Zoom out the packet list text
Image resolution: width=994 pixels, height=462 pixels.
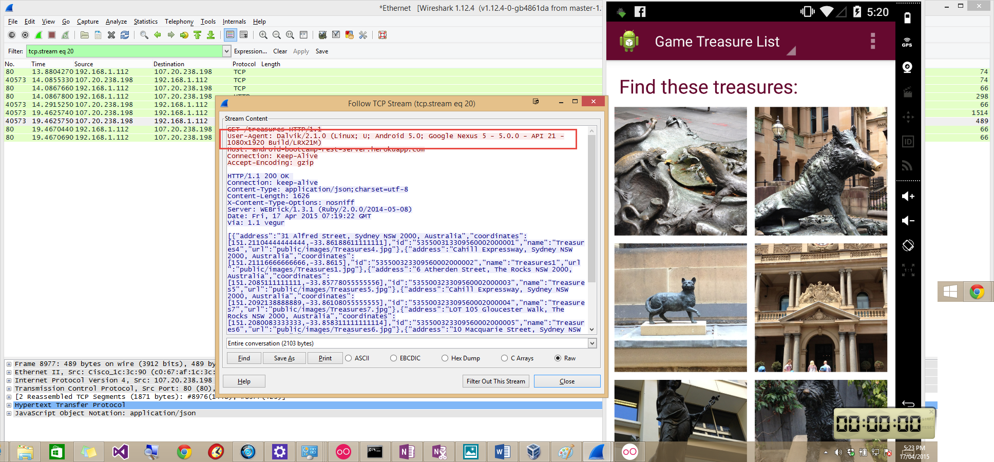click(x=277, y=35)
